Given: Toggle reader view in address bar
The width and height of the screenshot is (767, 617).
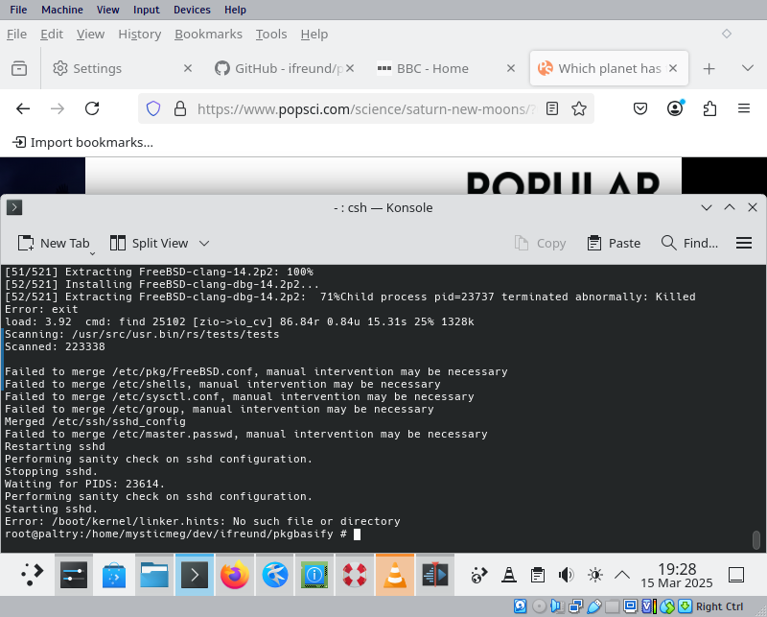Looking at the screenshot, I should (552, 109).
